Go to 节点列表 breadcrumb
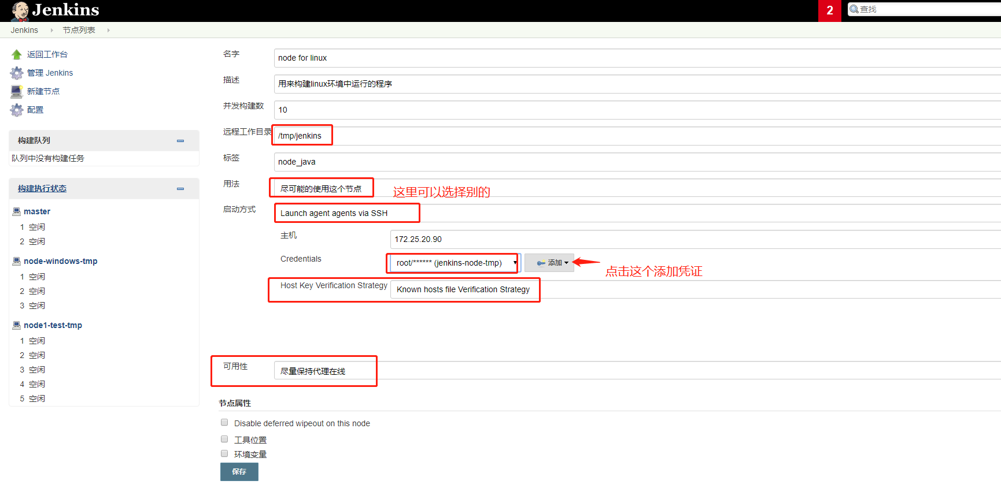Screen dimensions: 1001x488 [79, 30]
